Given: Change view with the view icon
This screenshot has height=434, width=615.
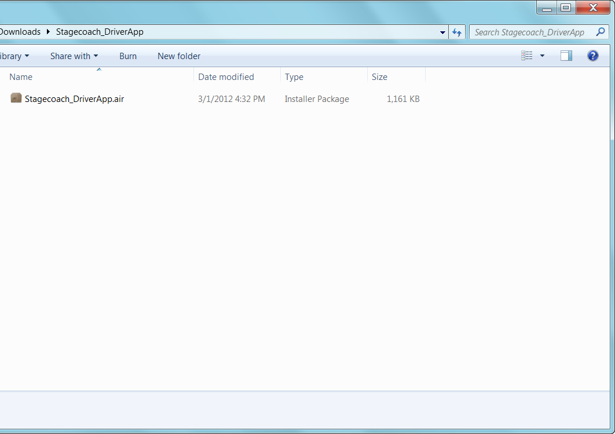Looking at the screenshot, I should [x=527, y=56].
